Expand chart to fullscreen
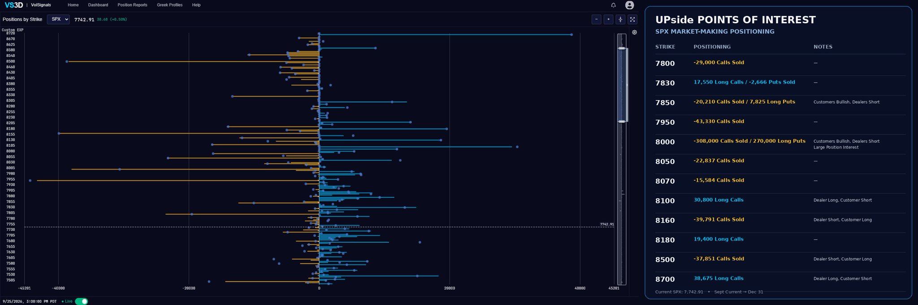The image size is (918, 305). tap(632, 19)
